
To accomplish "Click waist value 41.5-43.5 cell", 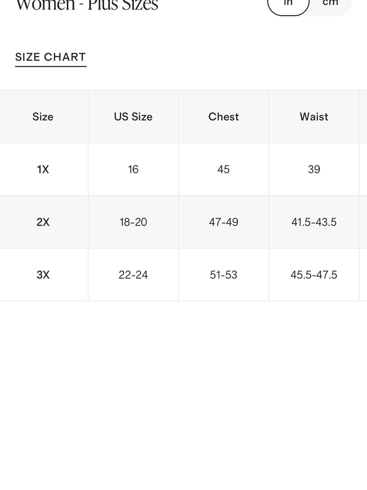I will 314,222.
